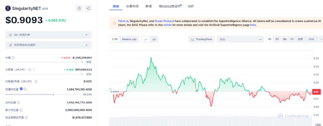Click the star favorite icon
The width and height of the screenshot is (323, 126).
(x=79, y=8)
